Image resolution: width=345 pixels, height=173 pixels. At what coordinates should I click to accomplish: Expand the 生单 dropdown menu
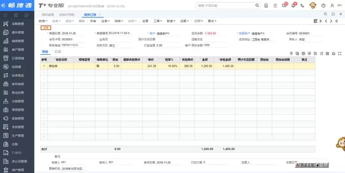tap(105, 21)
